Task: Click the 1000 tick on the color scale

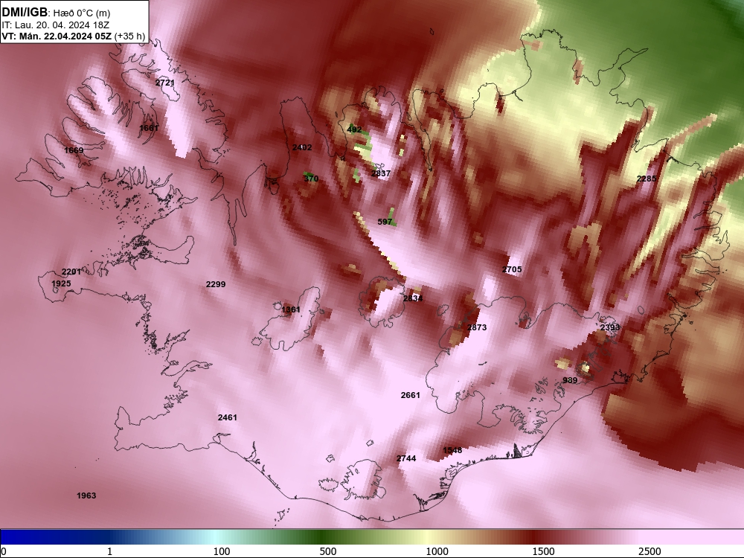Action: [x=437, y=551]
